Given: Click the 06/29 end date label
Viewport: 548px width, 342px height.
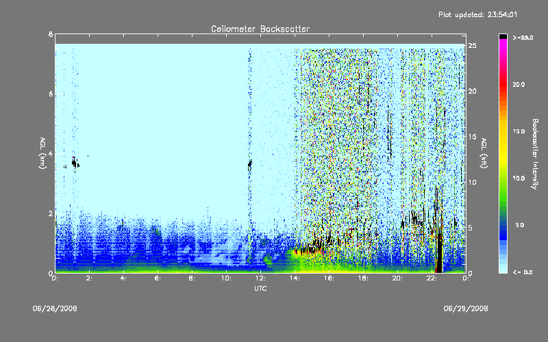Looking at the screenshot, I should (x=466, y=308).
